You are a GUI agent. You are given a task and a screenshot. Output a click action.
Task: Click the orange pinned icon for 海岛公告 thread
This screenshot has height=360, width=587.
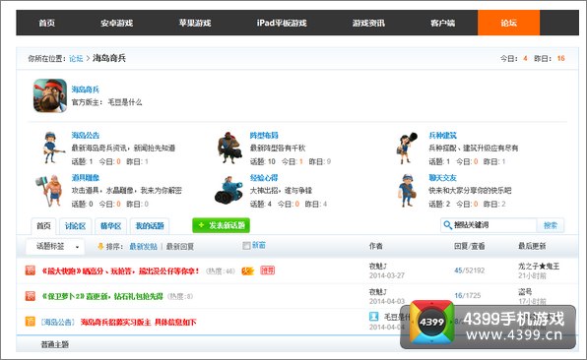(x=31, y=322)
